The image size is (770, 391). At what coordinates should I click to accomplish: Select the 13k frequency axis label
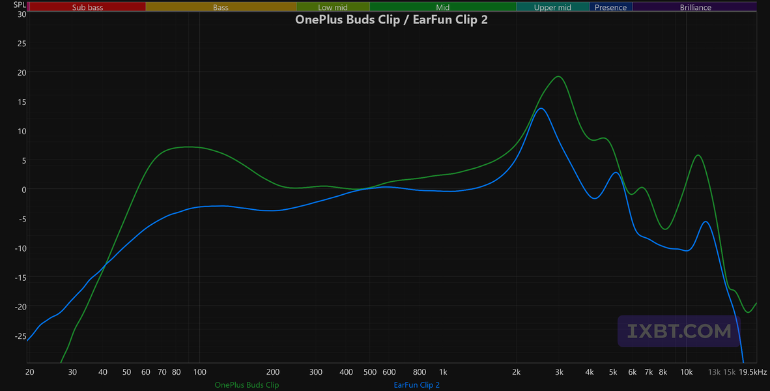coord(715,372)
